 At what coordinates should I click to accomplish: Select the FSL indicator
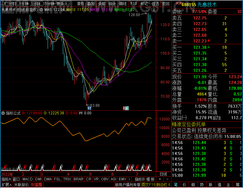(57, 179)
